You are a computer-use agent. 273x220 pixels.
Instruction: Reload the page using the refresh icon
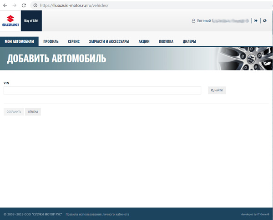pyautogui.click(x=24, y=5)
